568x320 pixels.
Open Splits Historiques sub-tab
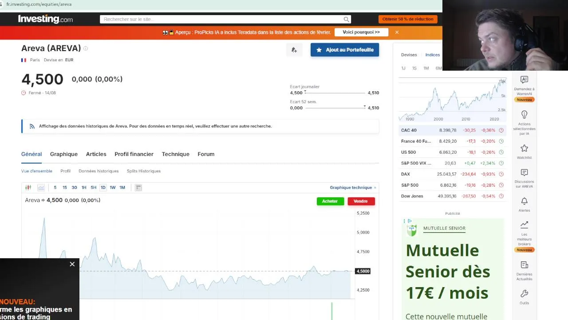[144, 171]
